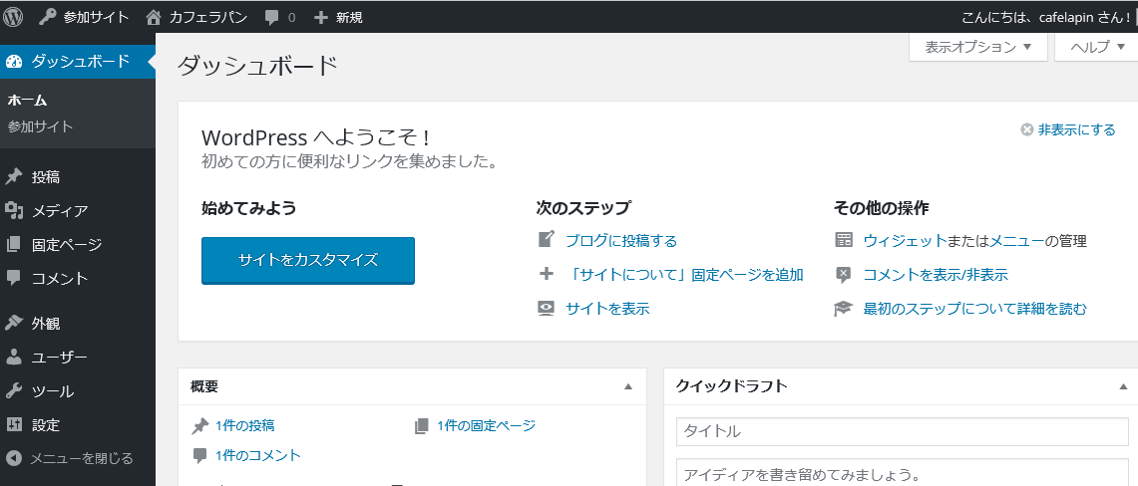This screenshot has height=486, width=1138.
Task: Click the 設定 settings sliders icon
Action: pos(14,425)
